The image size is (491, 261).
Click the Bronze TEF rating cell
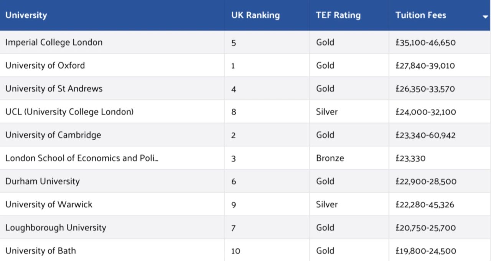[x=330, y=158]
